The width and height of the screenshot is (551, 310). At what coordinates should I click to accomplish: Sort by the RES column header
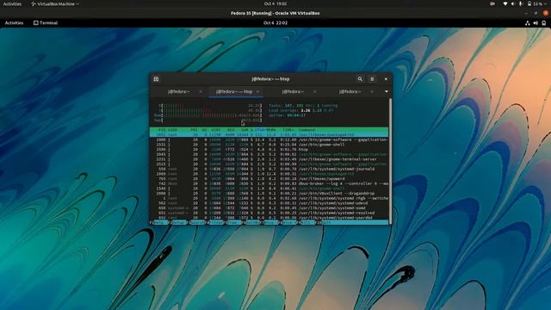(231, 130)
